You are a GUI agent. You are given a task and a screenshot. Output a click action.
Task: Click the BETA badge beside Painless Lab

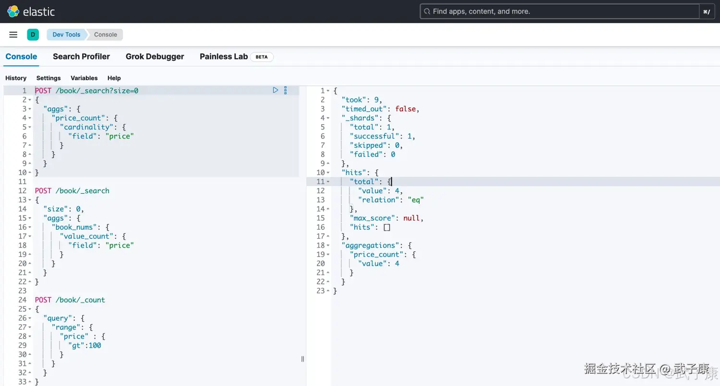click(262, 57)
